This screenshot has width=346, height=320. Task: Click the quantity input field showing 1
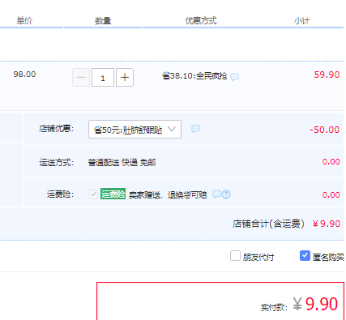click(x=103, y=78)
